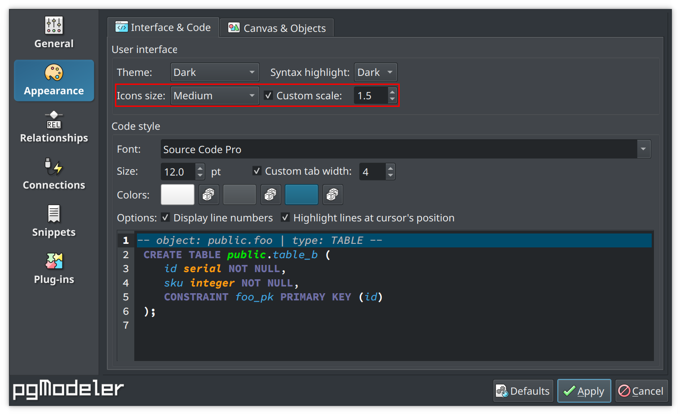Viewport: 680px width, 414px height.
Task: Toggle the Custom tab width checkbox
Action: (257, 171)
